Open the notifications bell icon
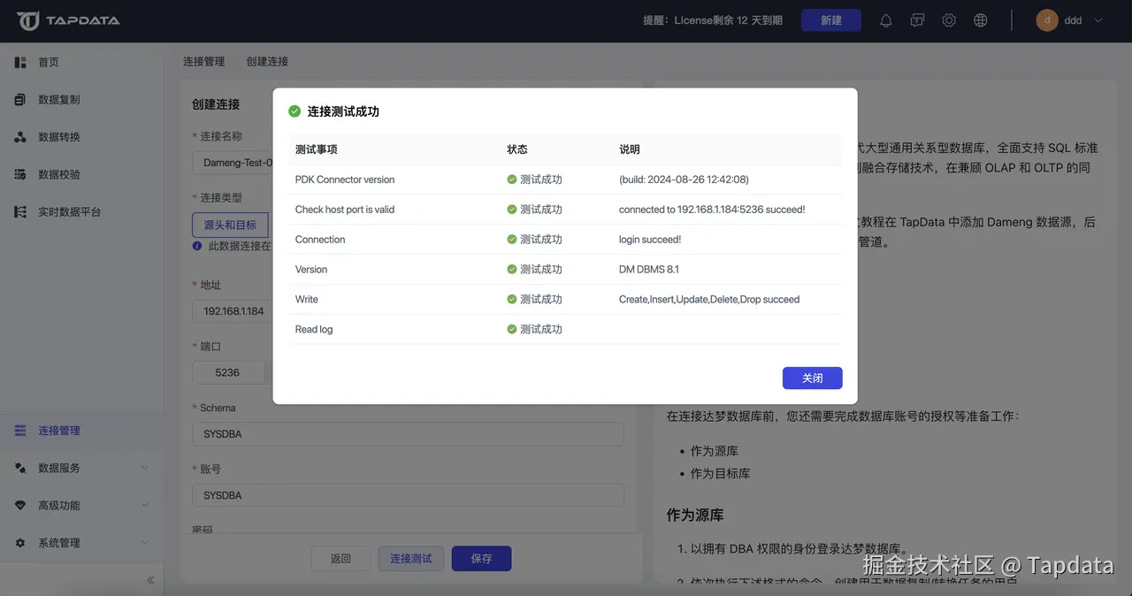 (x=885, y=20)
